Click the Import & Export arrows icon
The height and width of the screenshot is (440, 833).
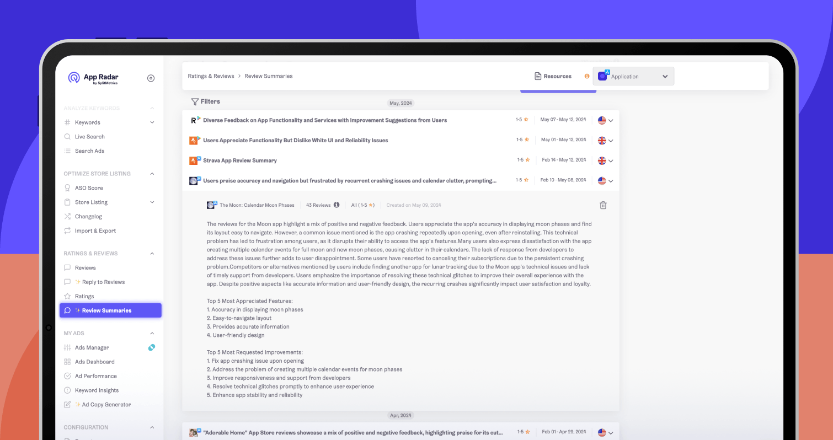tap(67, 231)
